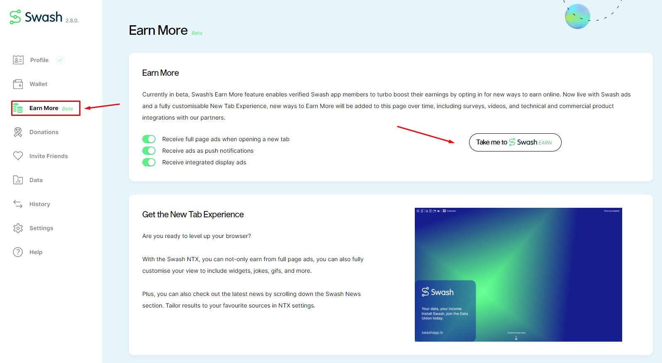This screenshot has width=662, height=363.
Task: Click the Profile card icon
Action: 18,60
